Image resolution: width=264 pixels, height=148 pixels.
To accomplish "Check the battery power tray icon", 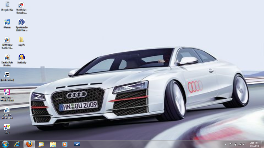I will click(x=235, y=144).
